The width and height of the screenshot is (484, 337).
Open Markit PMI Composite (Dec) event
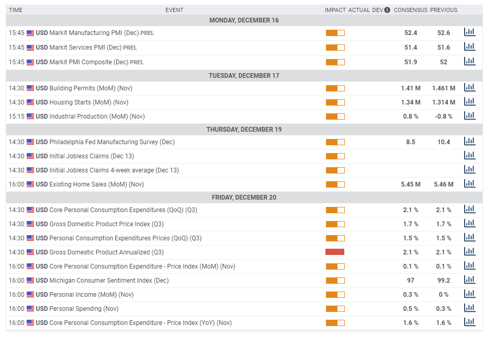click(x=88, y=62)
